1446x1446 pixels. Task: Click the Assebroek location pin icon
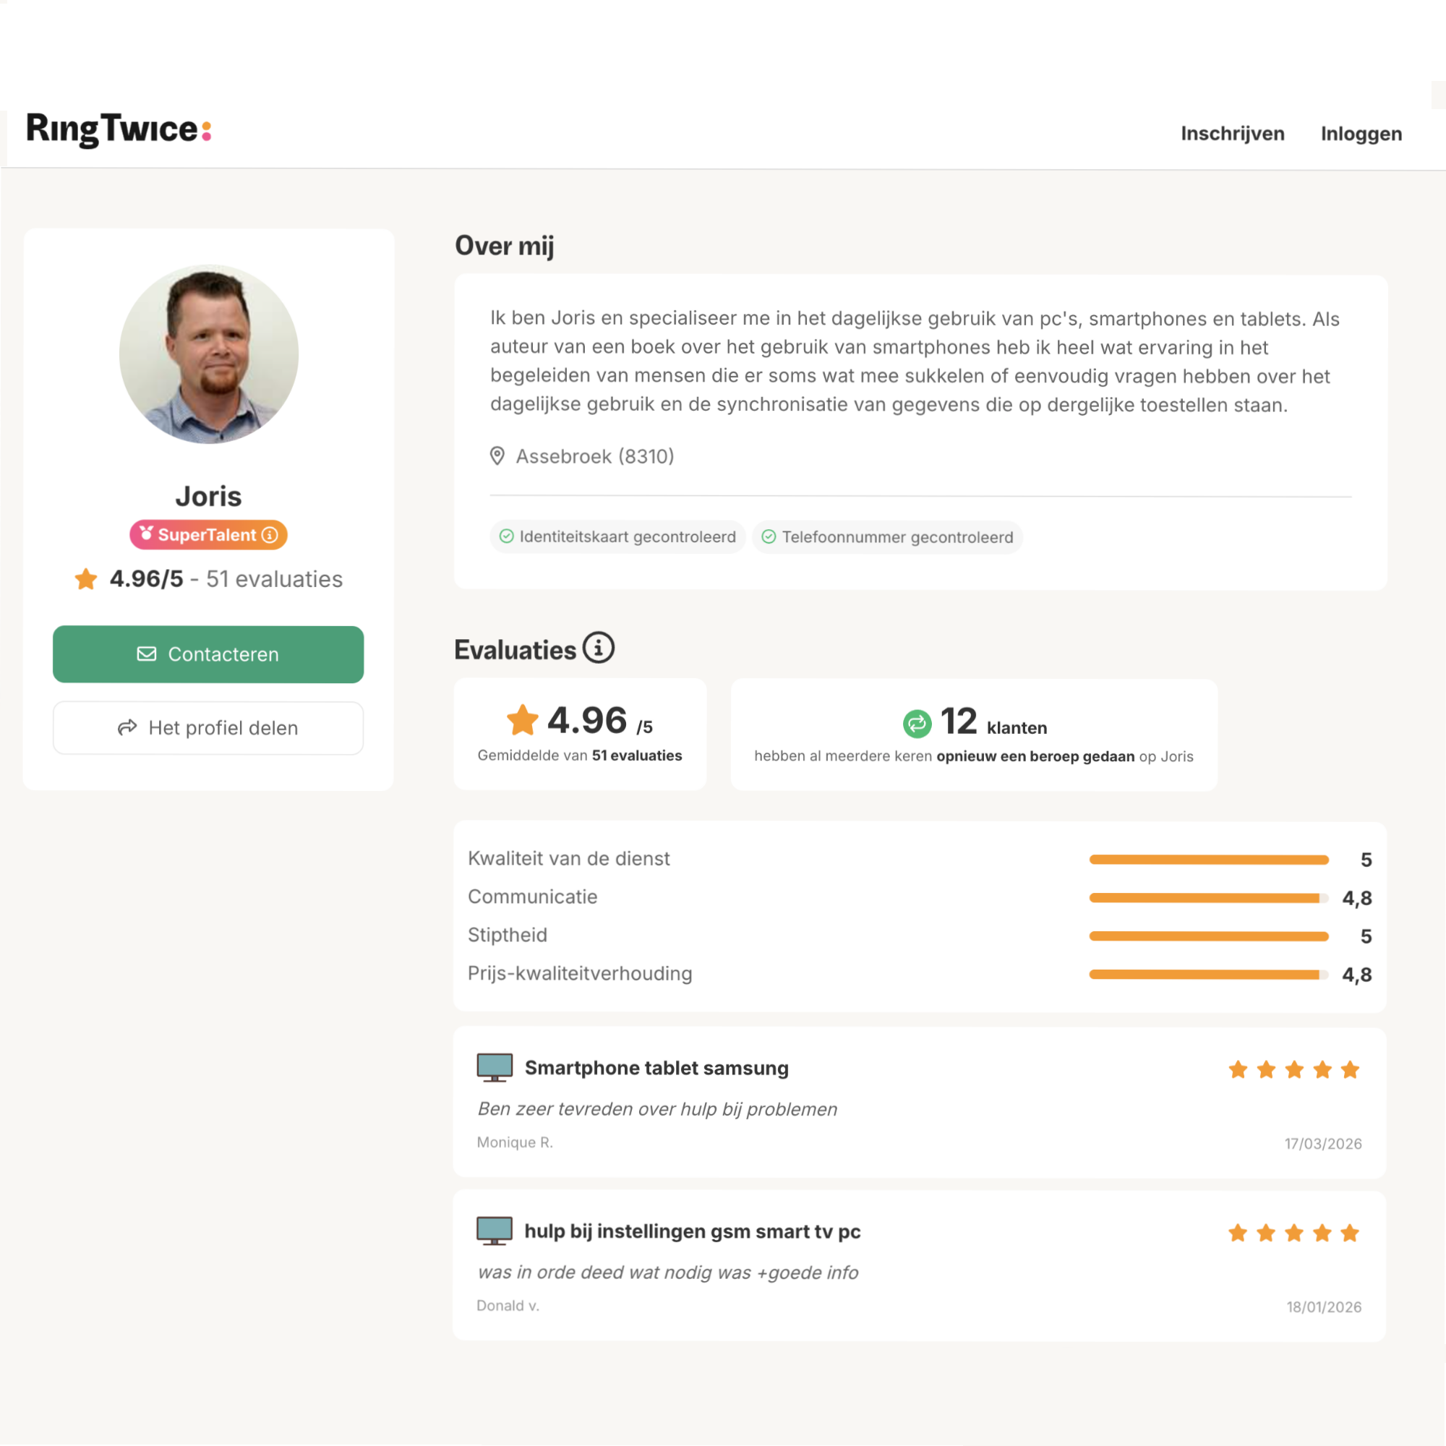[x=497, y=455]
